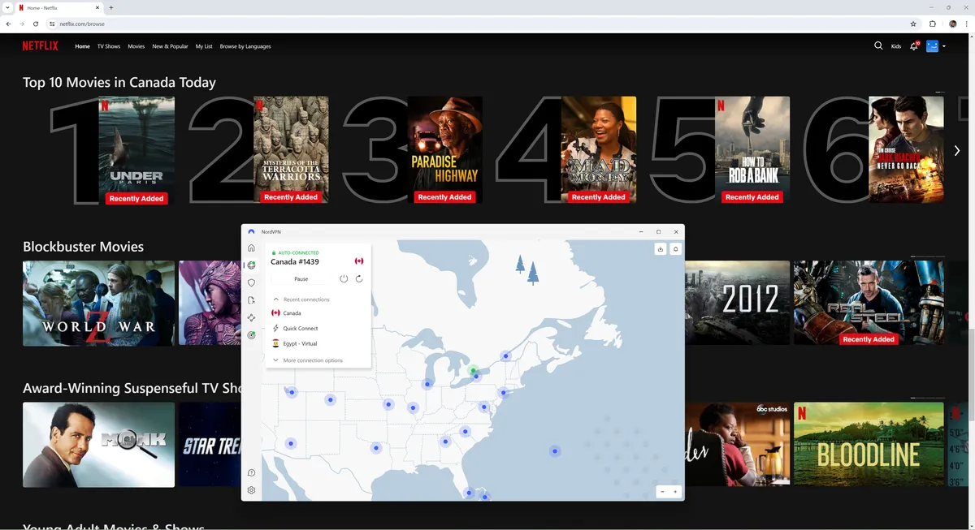Open NordVPN's home sidebar icon
This screenshot has width=975, height=530.
pos(251,248)
